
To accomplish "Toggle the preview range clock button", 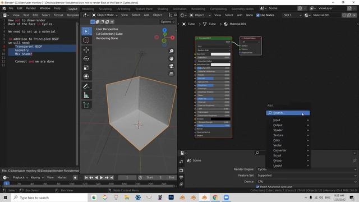I will [140, 177].
